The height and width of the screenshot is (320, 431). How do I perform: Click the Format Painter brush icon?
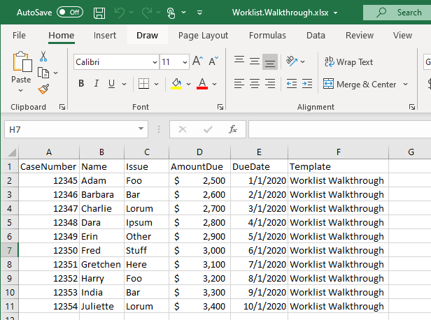click(43, 89)
